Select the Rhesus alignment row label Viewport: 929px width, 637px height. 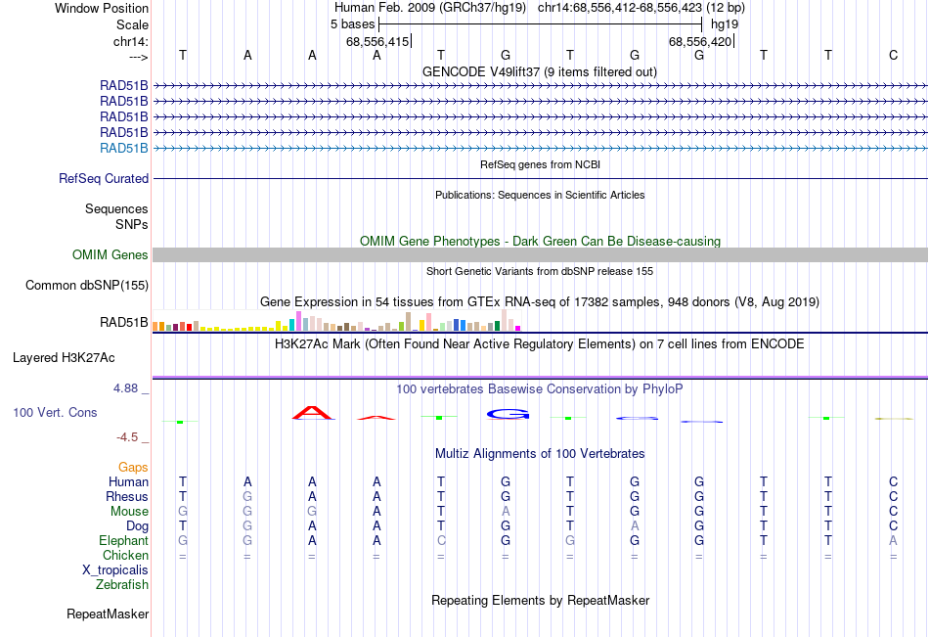127,496
